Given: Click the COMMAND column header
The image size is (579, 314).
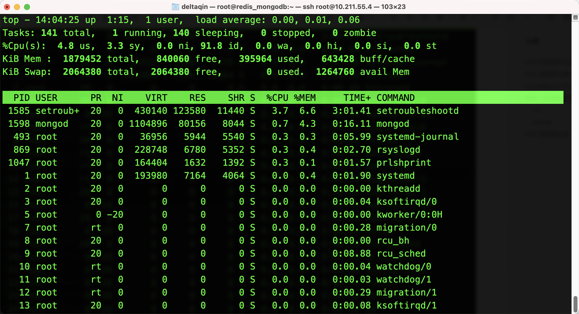Looking at the screenshot, I should tap(395, 98).
